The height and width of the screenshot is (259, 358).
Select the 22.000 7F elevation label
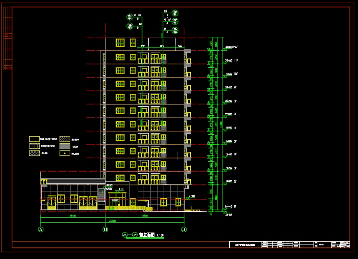coord(231,114)
